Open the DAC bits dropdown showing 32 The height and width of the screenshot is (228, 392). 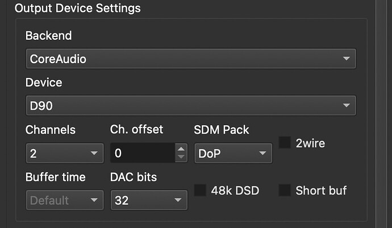point(149,200)
